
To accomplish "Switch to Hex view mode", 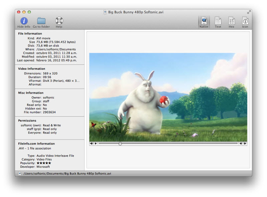I will (231, 22).
